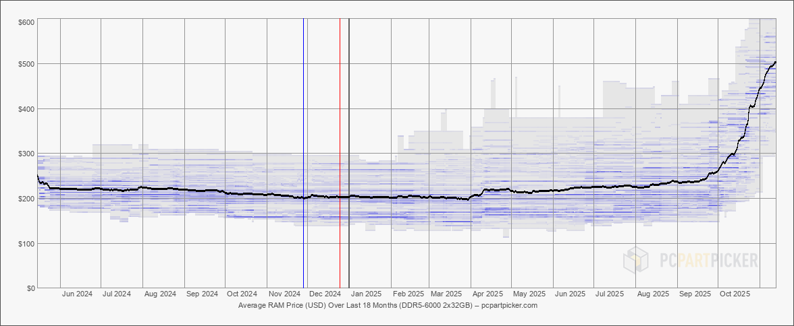Click the Jul 2024 axis label
The width and height of the screenshot is (794, 326).
point(116,294)
